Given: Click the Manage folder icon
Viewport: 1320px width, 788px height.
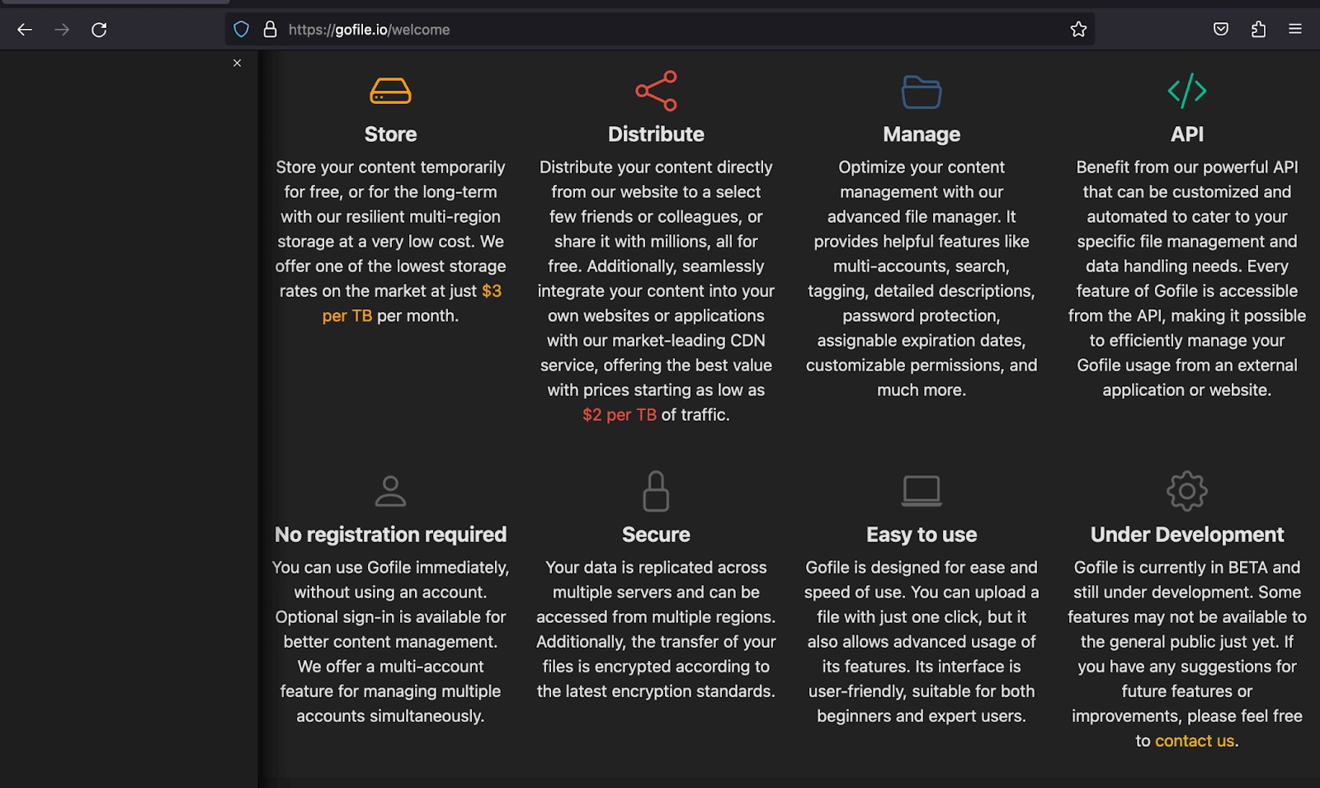Looking at the screenshot, I should coord(922,92).
